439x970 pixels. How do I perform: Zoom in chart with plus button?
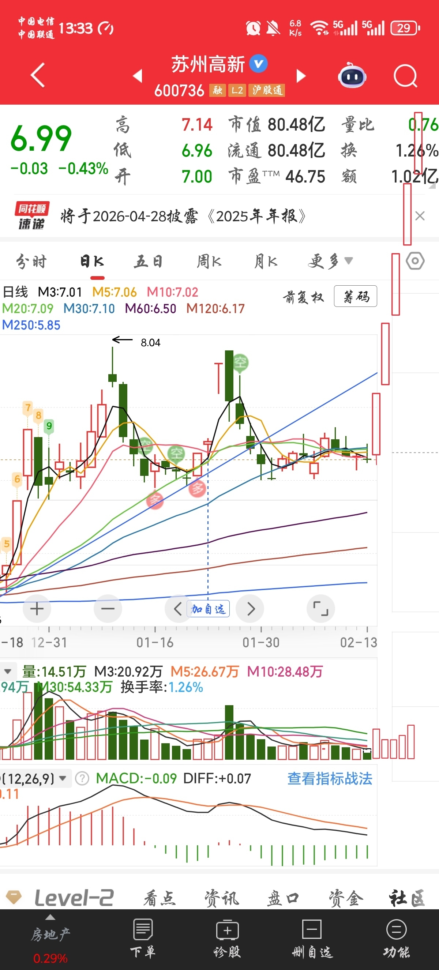click(x=37, y=609)
